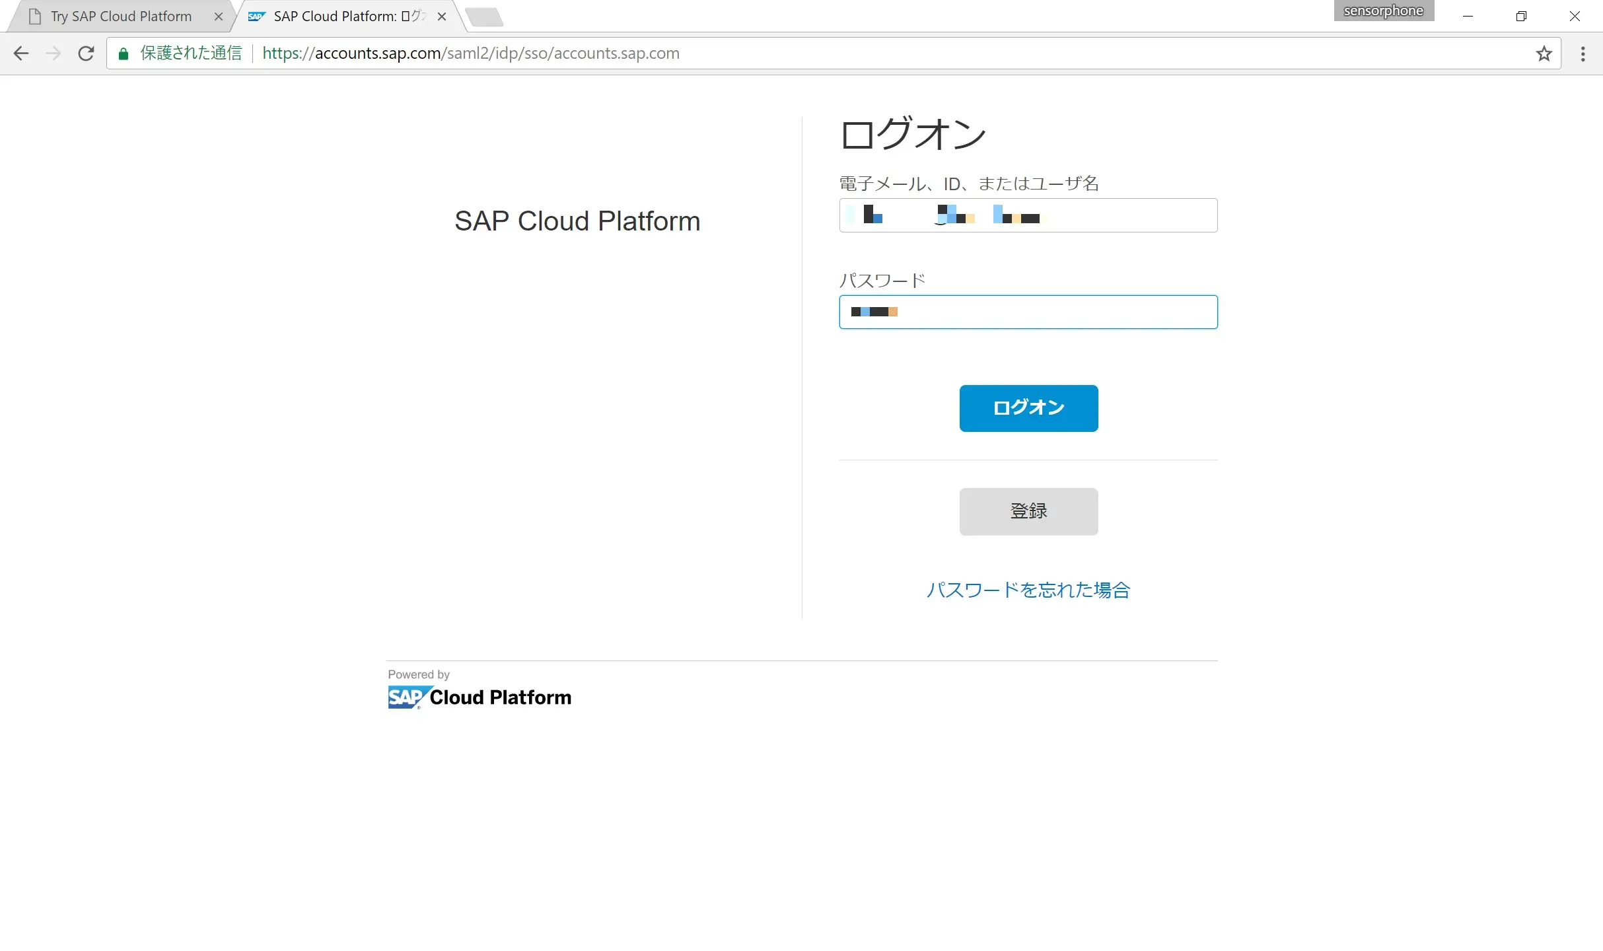Close the Try SAP Cloud Platform tab
The image size is (1603, 951).
click(219, 17)
